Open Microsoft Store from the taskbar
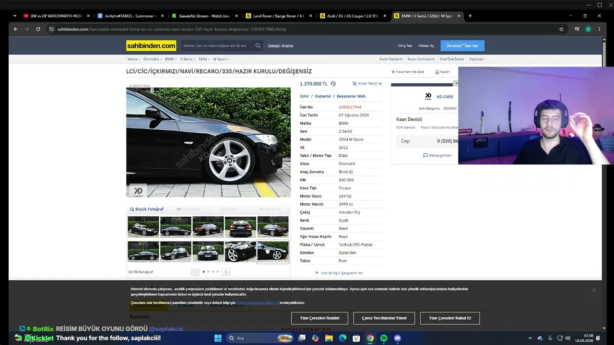614x345 pixels. click(356, 338)
